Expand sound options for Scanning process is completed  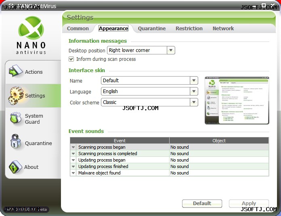tap(73, 154)
